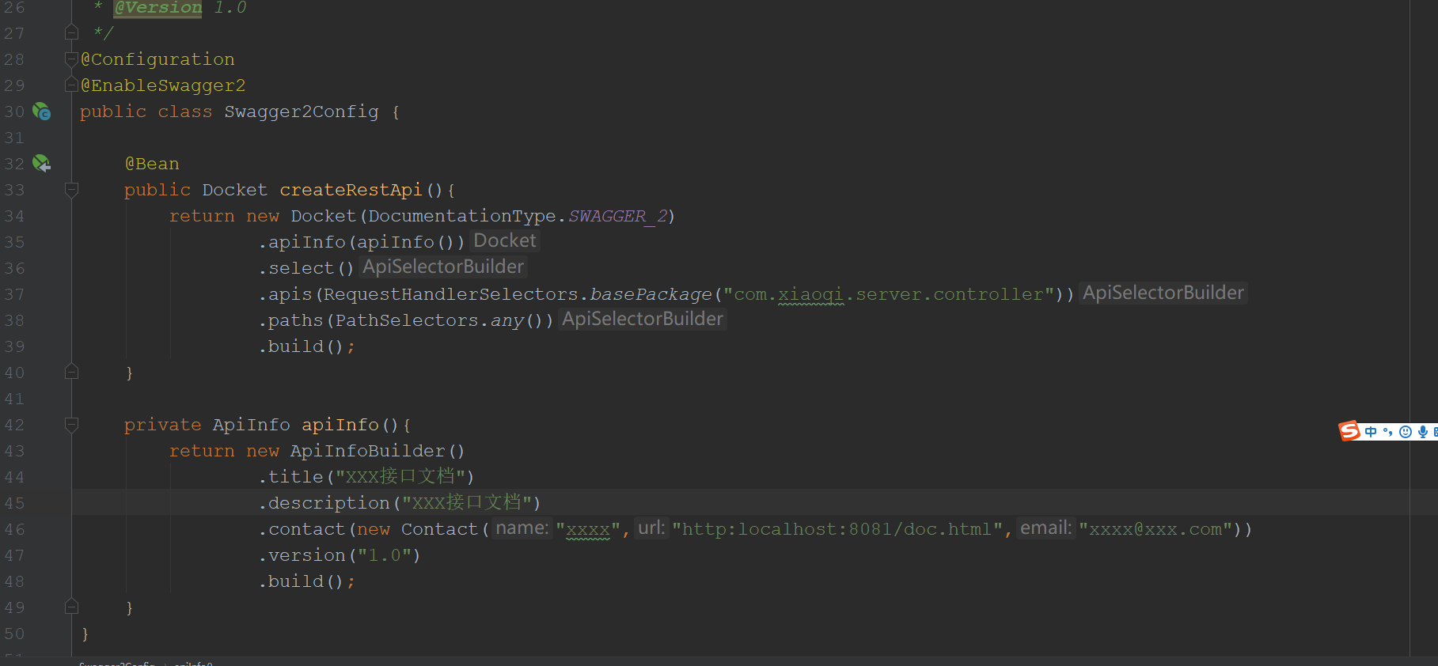Toggle Chinese punctuation mode in IME bar
Viewport: 1438px width, 666px height.
pos(1387,432)
